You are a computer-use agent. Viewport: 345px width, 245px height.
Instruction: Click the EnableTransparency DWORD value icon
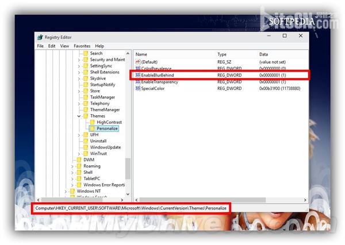(138, 81)
